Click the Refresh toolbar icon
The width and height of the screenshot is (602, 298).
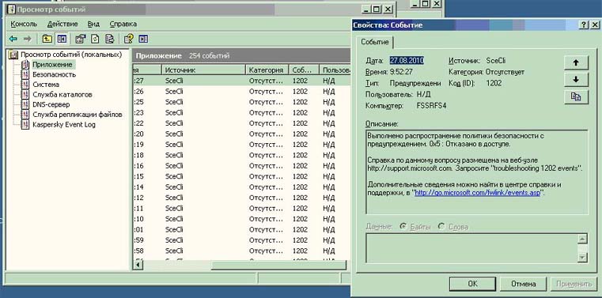tap(95, 39)
